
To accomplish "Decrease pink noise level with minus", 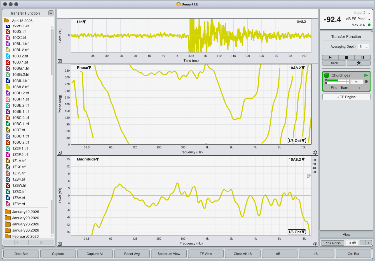I will [363, 243].
